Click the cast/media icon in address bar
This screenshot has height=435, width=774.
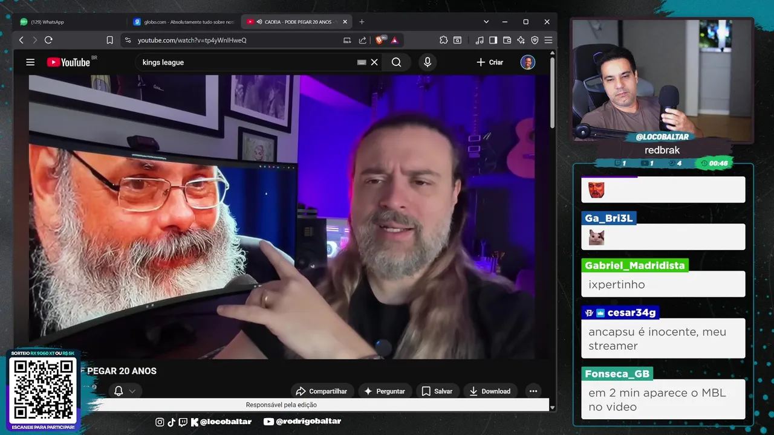(x=347, y=40)
